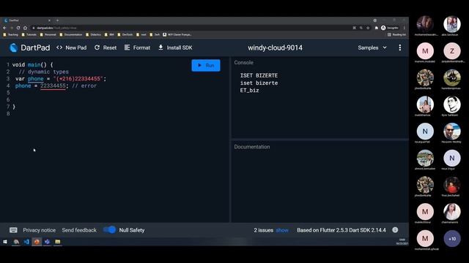The width and height of the screenshot is (469, 263).
Task: Open the Windows Start menu
Action: point(5,242)
